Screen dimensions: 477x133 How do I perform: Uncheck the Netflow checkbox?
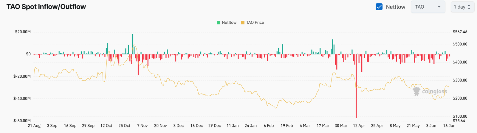[379, 7]
